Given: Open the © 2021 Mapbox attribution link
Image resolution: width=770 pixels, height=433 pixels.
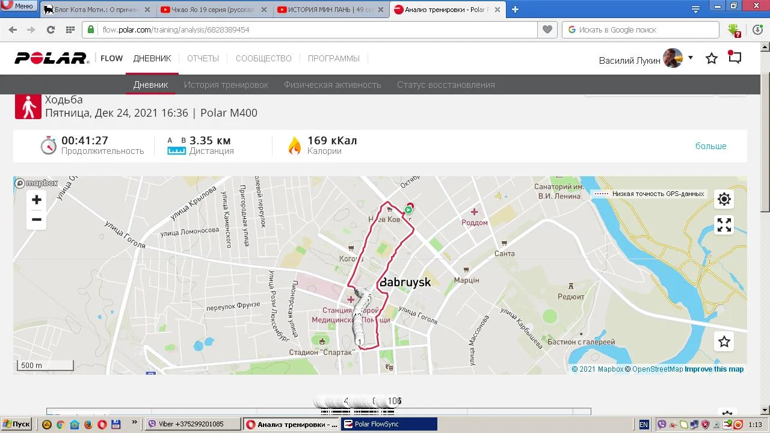Looking at the screenshot, I should (x=597, y=369).
